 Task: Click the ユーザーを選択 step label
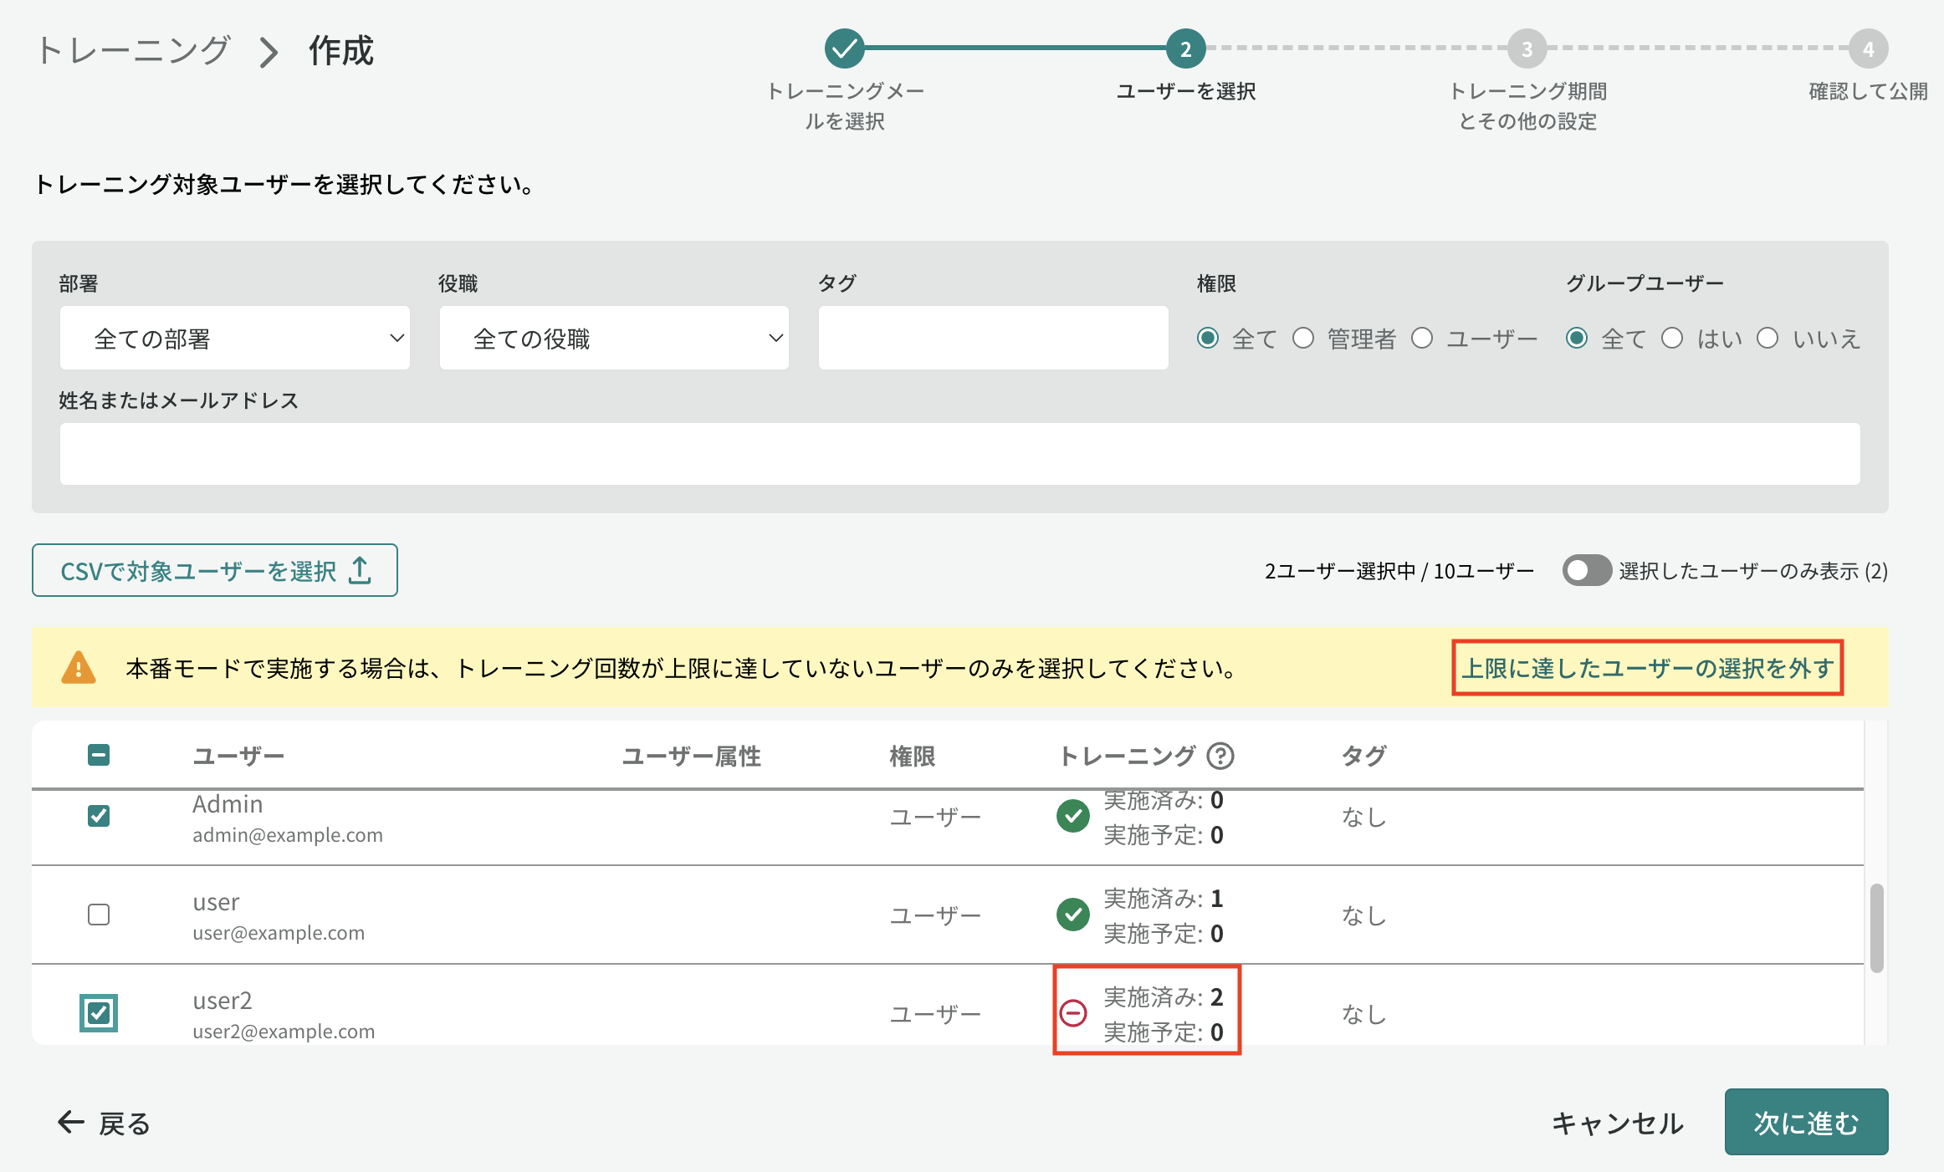pyautogui.click(x=1186, y=91)
